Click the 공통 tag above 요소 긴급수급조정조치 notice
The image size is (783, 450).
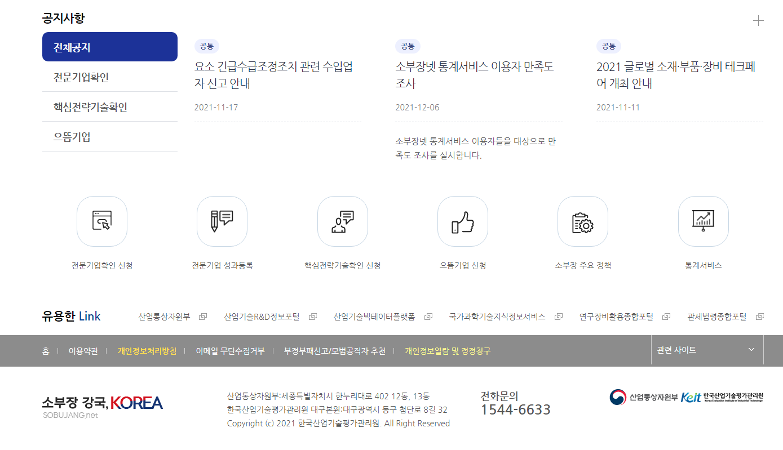(207, 46)
